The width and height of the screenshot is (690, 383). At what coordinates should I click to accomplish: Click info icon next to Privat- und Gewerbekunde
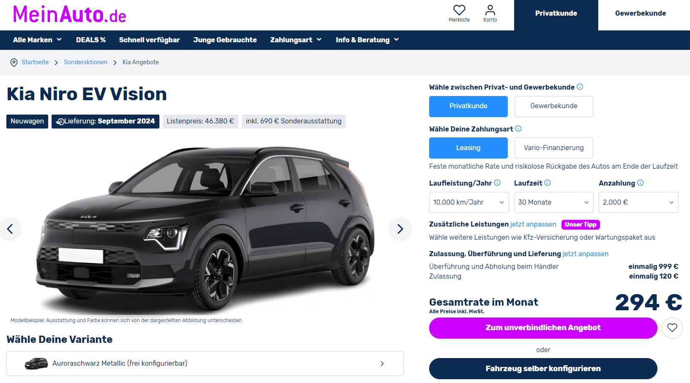(x=580, y=87)
